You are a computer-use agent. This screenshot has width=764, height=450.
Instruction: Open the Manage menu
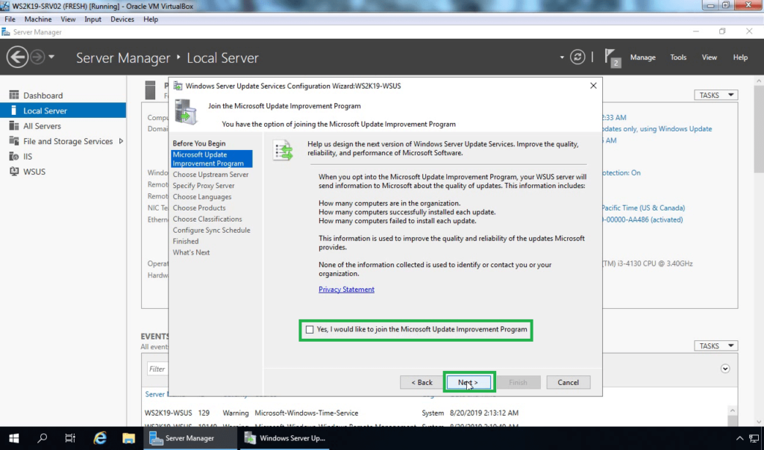pos(642,57)
